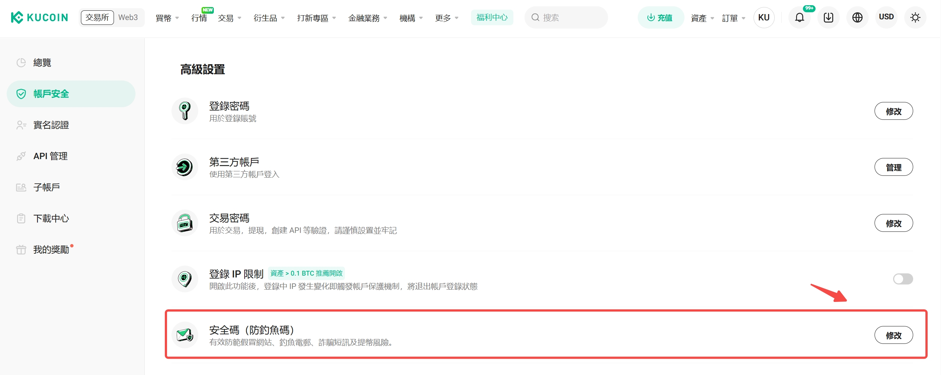Expand the 衍生品 dropdown menu

[x=269, y=18]
